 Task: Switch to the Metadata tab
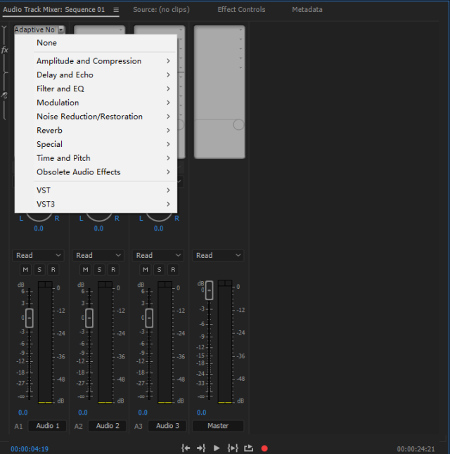coord(307,10)
